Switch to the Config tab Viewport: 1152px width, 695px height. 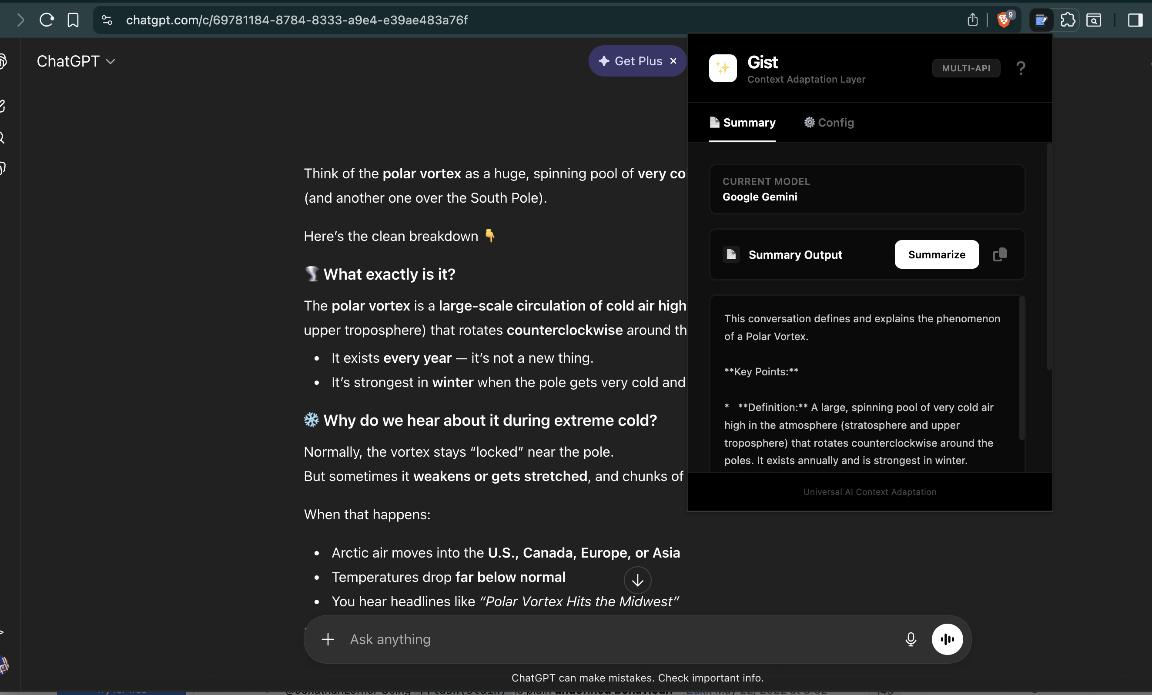tap(828, 123)
